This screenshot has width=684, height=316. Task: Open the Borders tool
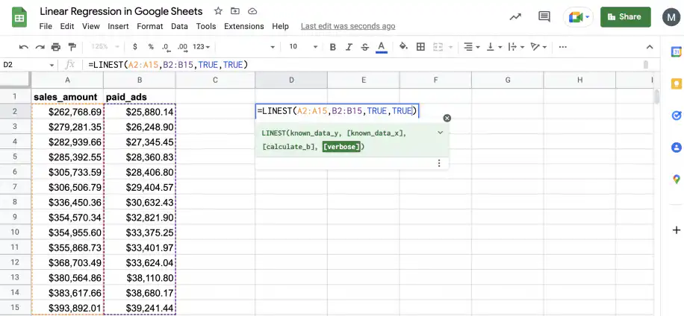(x=420, y=46)
